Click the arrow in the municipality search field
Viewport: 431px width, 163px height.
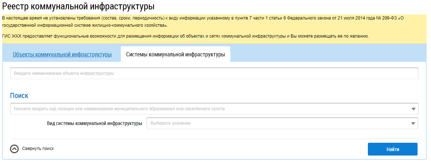point(413,109)
